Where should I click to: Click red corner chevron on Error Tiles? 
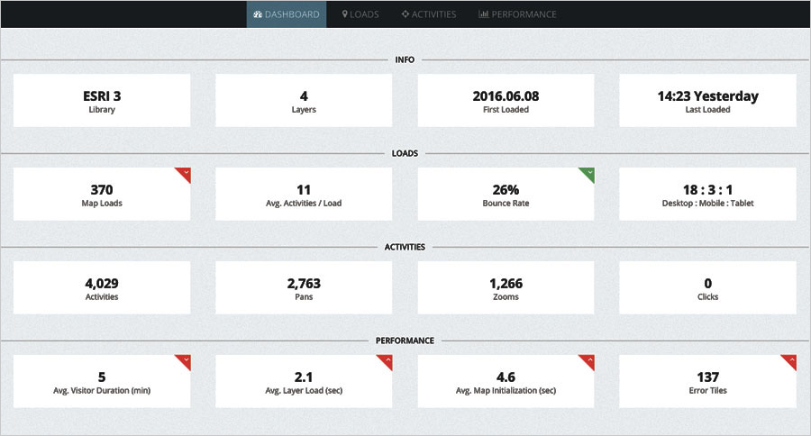coord(791,360)
